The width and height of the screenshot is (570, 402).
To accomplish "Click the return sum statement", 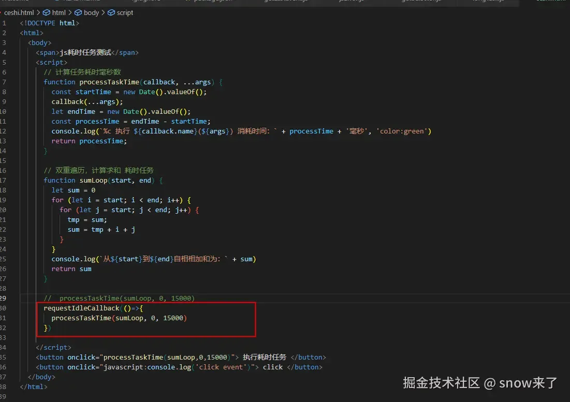I will (x=71, y=269).
